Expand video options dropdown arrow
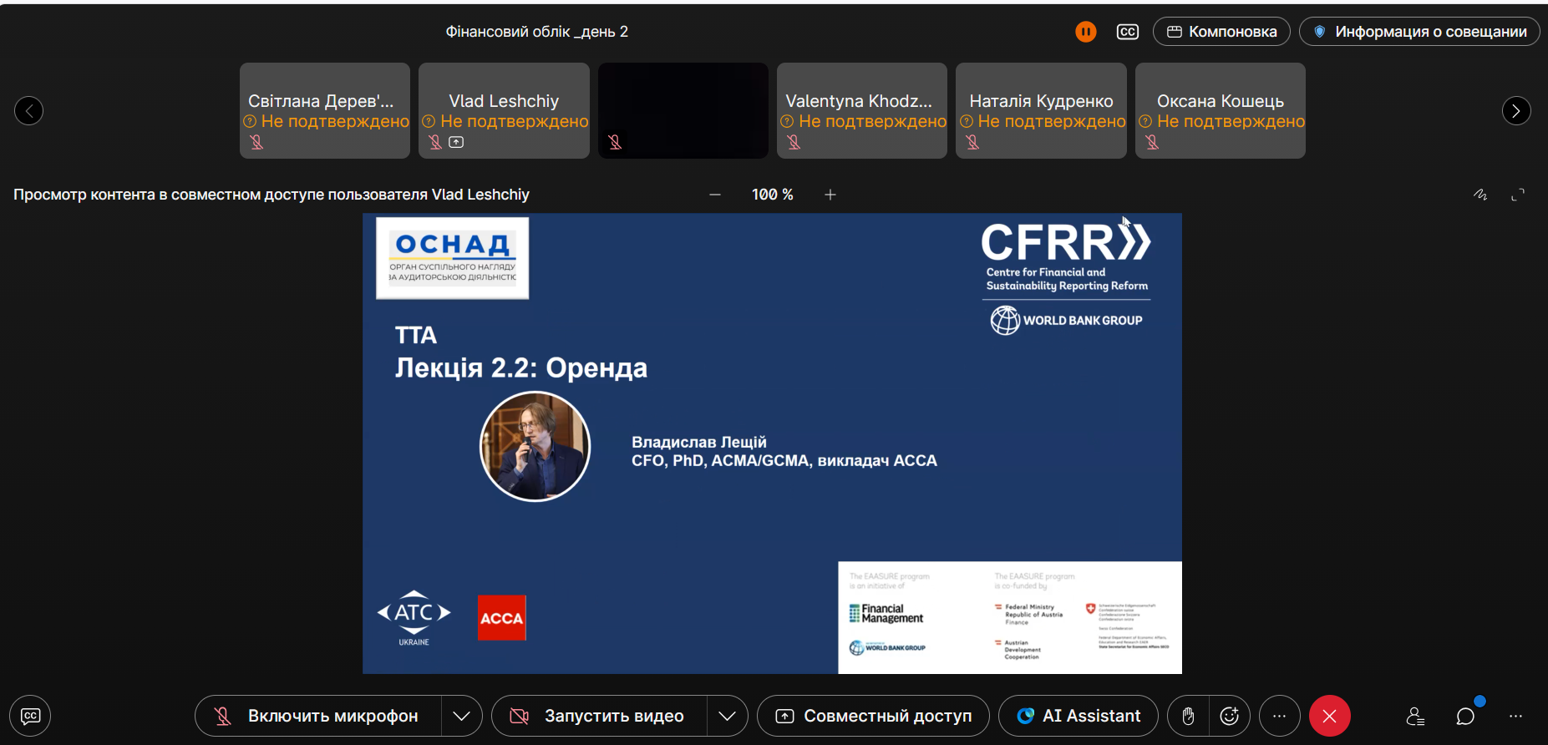The image size is (1548, 745). (728, 716)
